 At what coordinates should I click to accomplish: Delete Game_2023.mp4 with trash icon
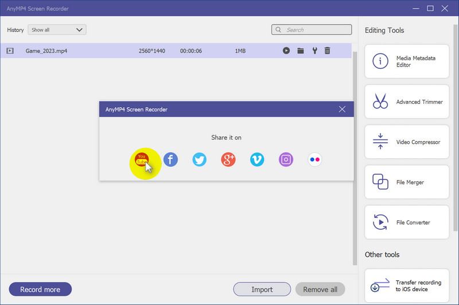point(328,50)
